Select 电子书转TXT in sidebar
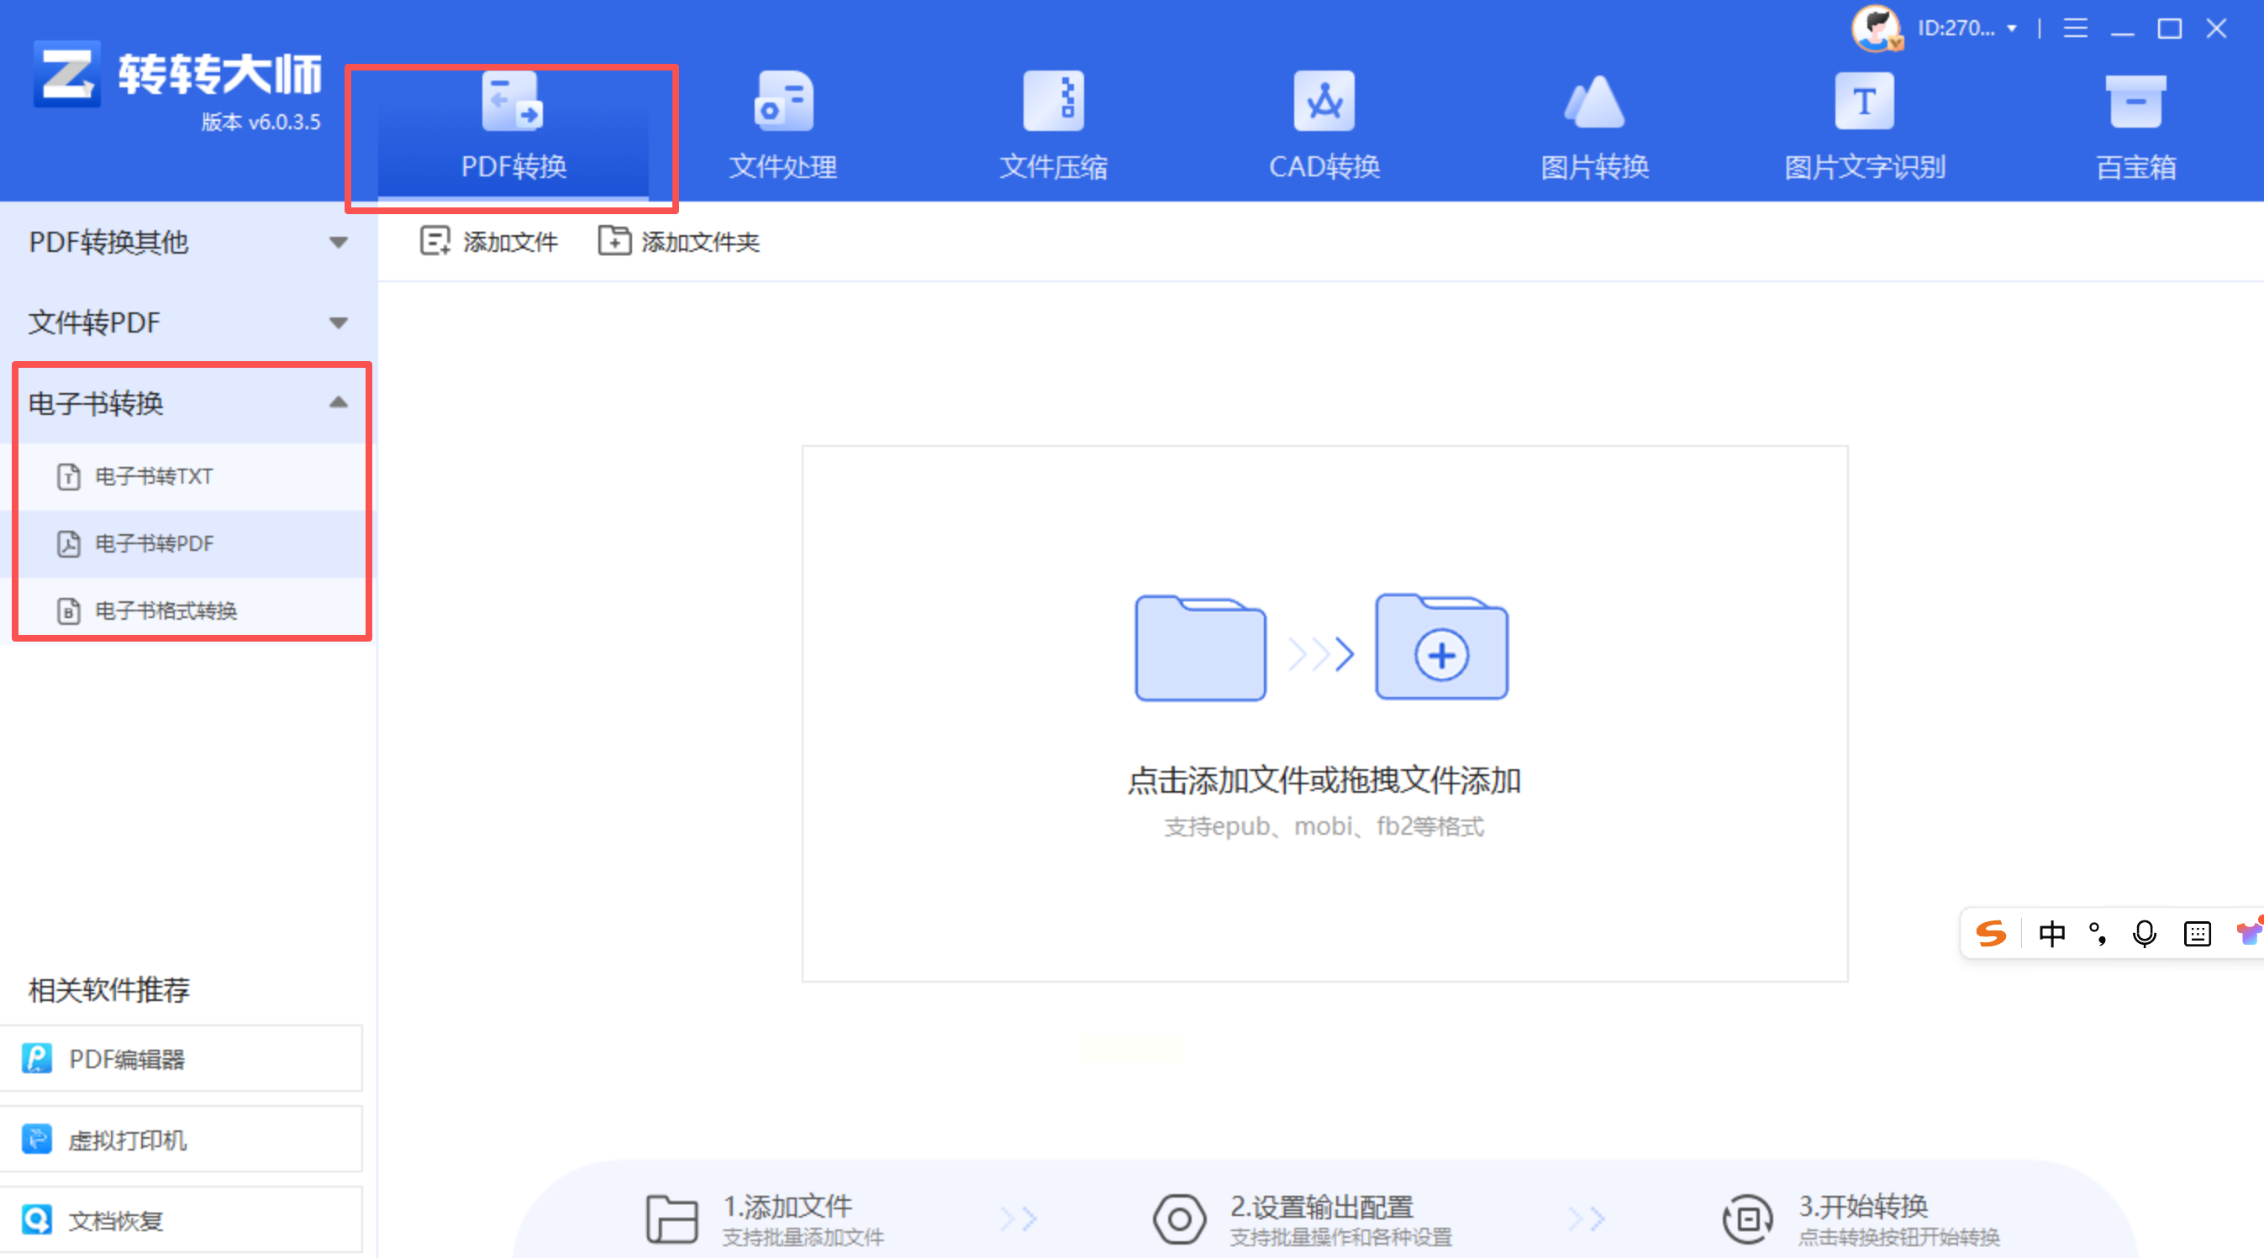 pyautogui.click(x=154, y=476)
